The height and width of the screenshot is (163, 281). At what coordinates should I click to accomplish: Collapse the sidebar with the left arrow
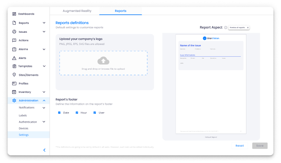point(44,150)
